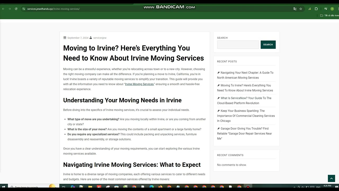
Task: Click the dark green SEARCH button
Action: coord(268,45)
